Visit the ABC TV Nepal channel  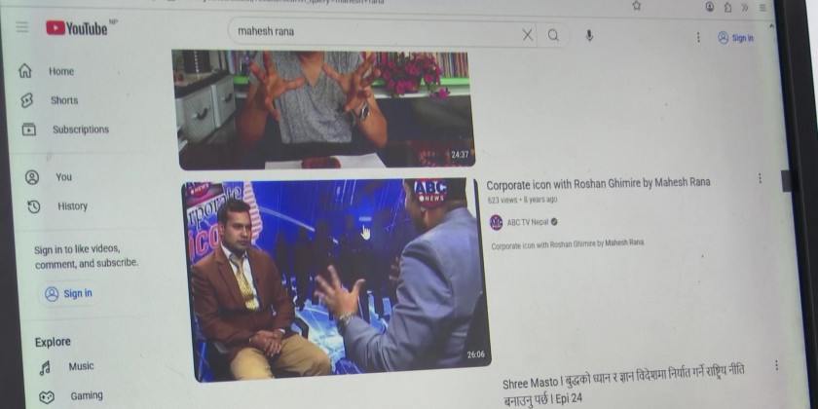[x=527, y=222]
